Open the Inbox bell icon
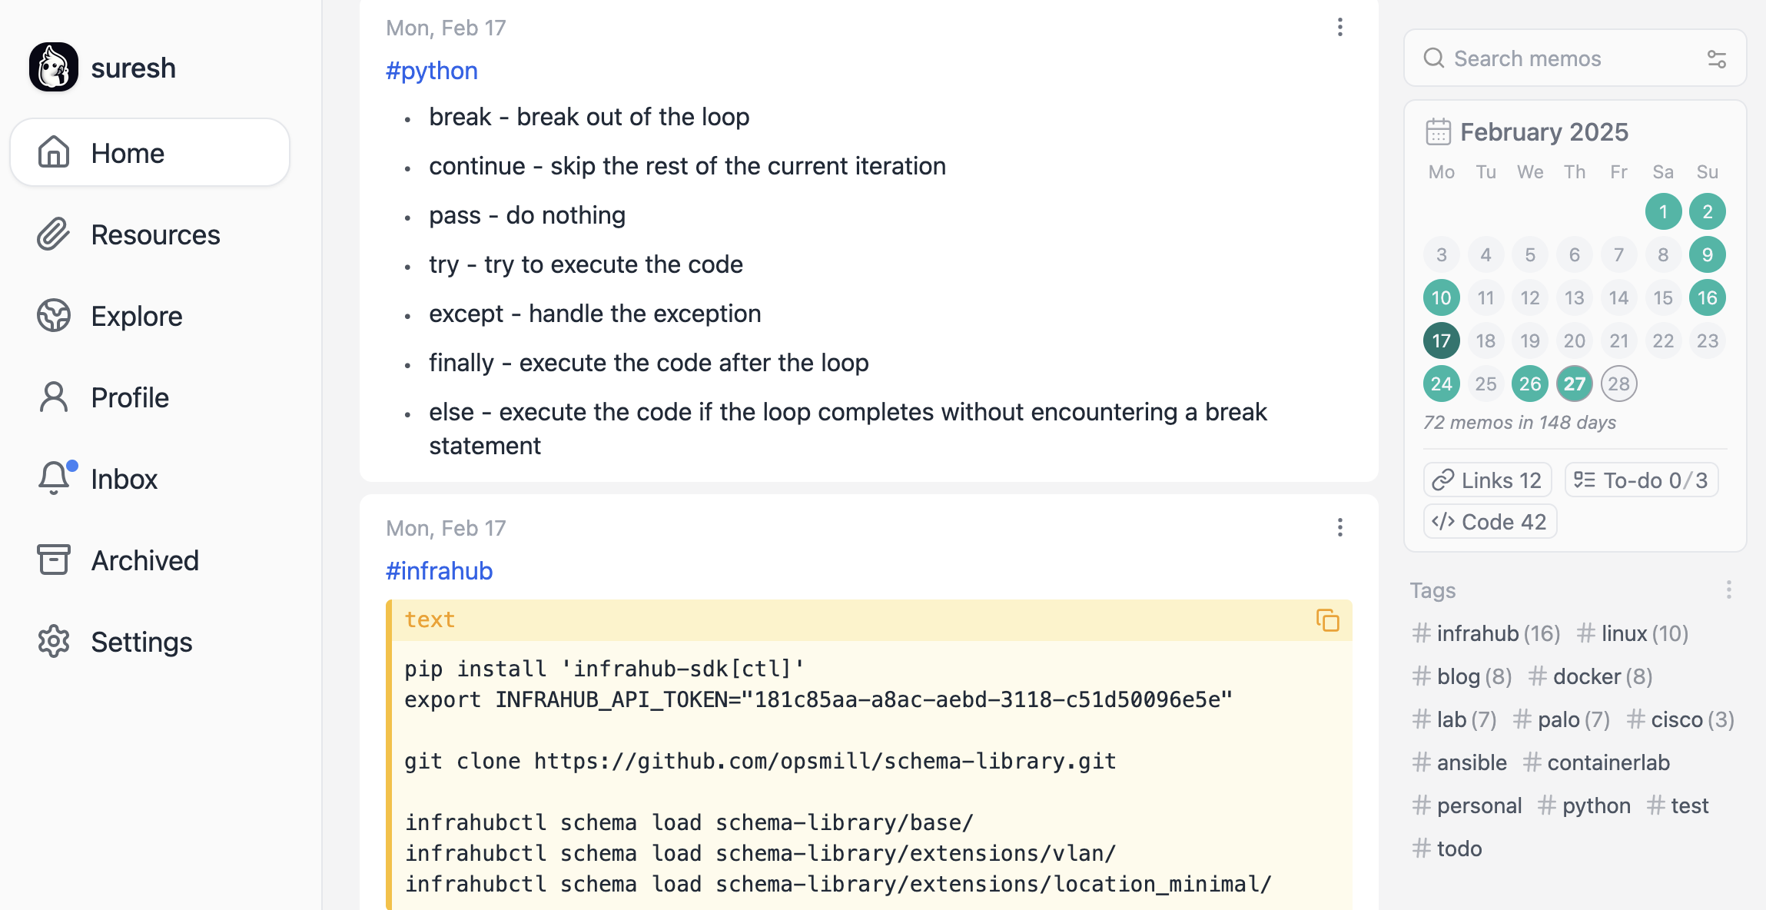Image resolution: width=1766 pixels, height=910 pixels. point(54,478)
